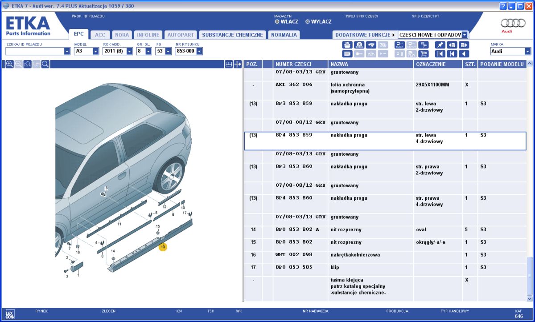Click the disc with seal toolbar icon
Image resolution: width=535 pixels, height=322 pixels.
click(x=359, y=45)
